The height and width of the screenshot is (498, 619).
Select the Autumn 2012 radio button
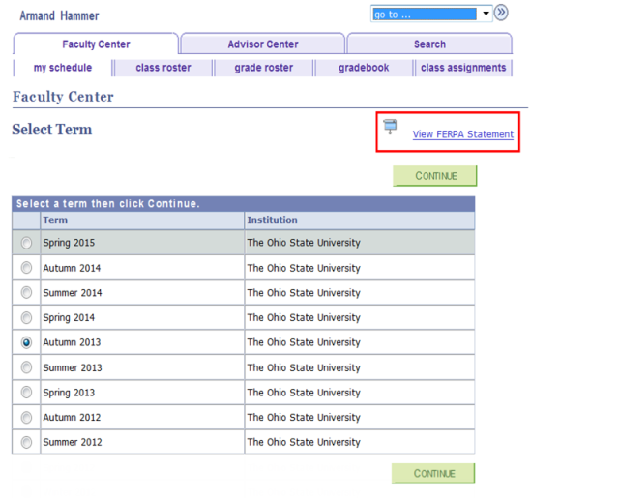coord(26,417)
